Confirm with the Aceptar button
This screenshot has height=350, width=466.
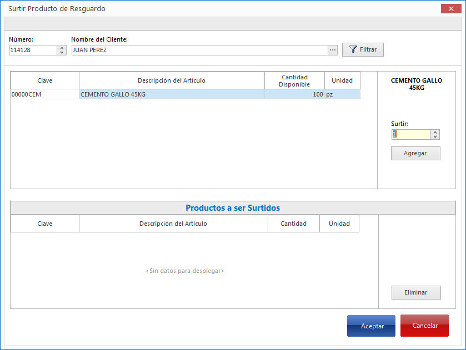click(x=371, y=326)
